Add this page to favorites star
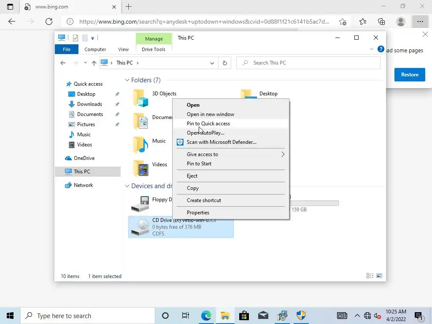The width and height of the screenshot is (432, 324). pos(343,22)
